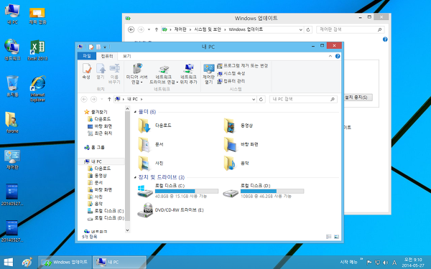
Task: Click the quick access properties icon in 내 PC title bar
Action: click(x=91, y=47)
